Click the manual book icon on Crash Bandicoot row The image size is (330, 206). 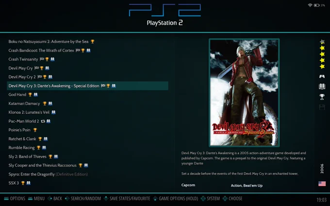(x=88, y=50)
